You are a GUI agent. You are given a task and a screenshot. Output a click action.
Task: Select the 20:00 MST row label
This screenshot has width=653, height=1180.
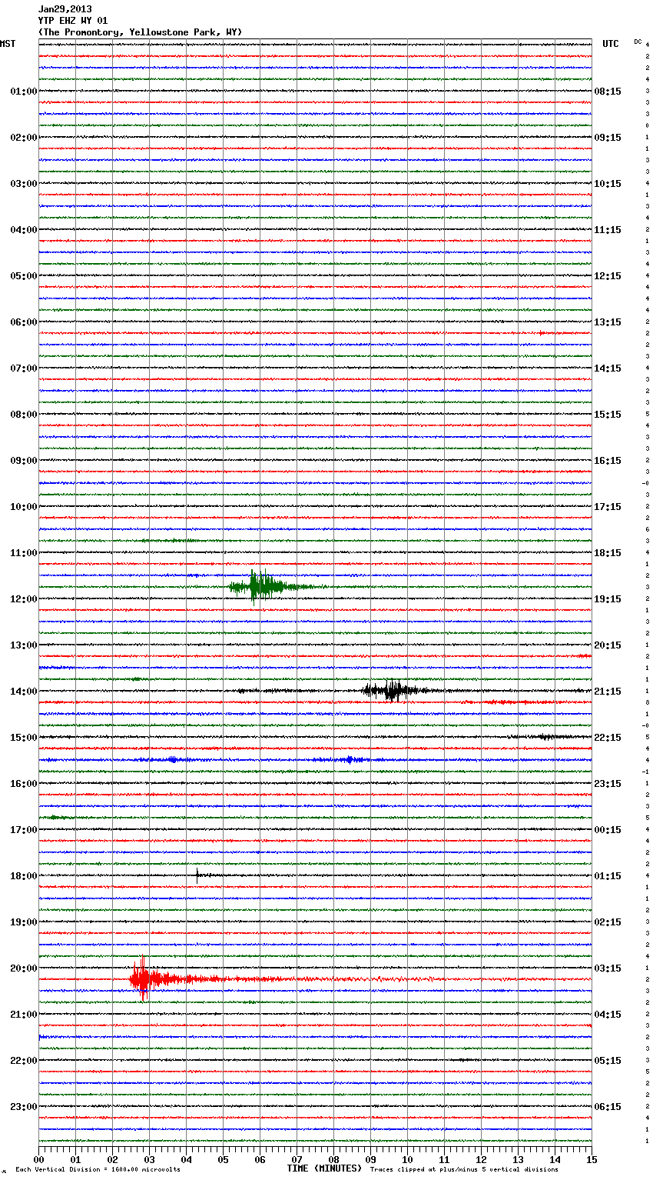[23, 968]
